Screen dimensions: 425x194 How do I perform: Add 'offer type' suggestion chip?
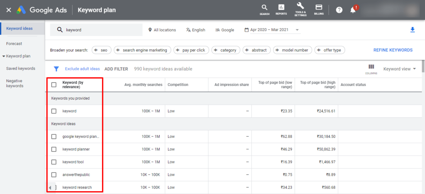coord(330,50)
